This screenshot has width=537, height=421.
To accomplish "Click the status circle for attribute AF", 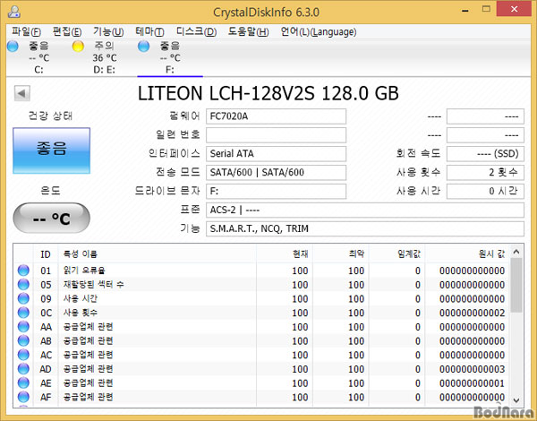I will [x=23, y=397].
